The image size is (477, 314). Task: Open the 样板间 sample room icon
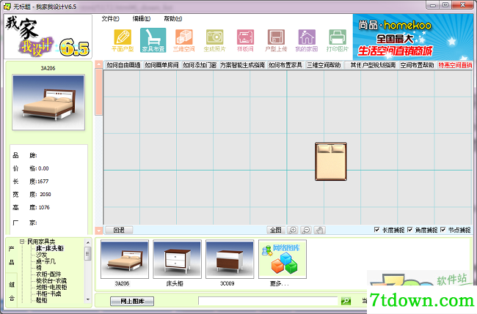tap(245, 40)
